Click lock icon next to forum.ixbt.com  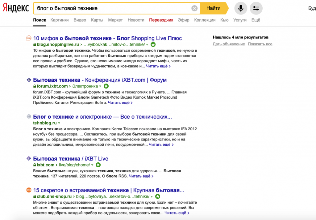(35, 86)
